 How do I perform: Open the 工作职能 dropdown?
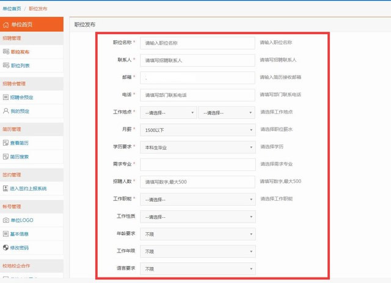click(x=197, y=199)
